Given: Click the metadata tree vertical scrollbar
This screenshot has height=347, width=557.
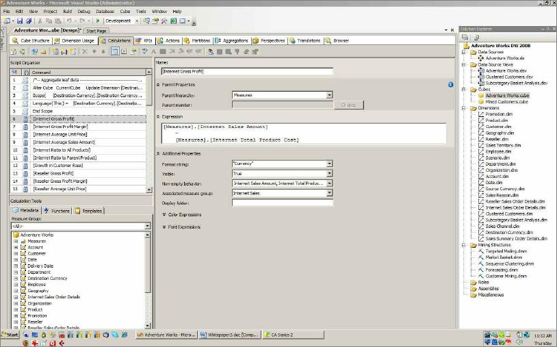Looking at the screenshot, I should pyautogui.click(x=148, y=280).
